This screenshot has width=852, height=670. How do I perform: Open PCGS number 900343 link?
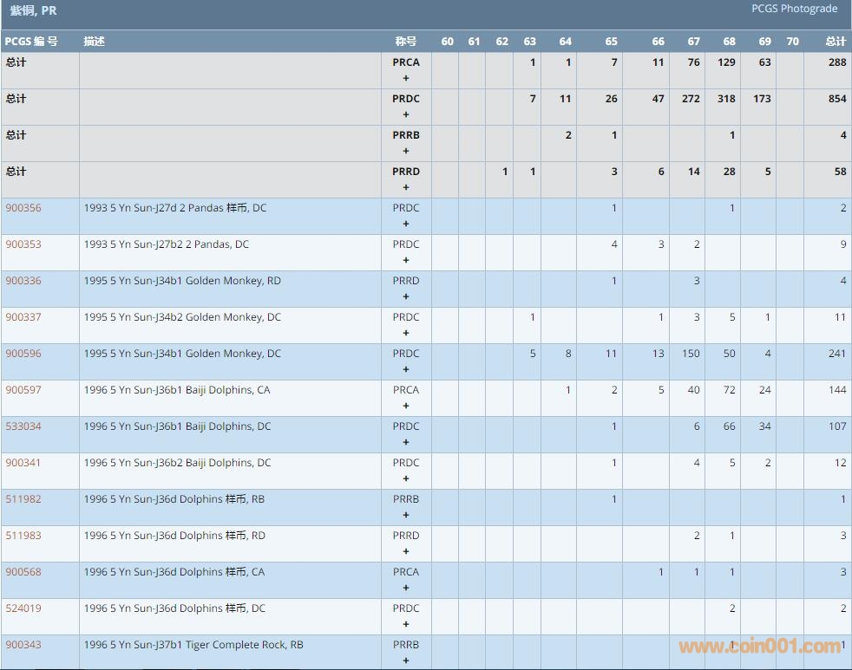click(23, 645)
